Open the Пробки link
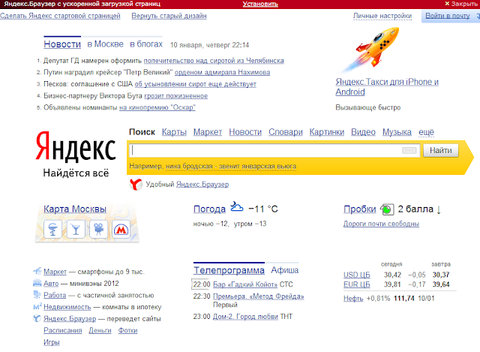480x352 pixels. pos(360,209)
